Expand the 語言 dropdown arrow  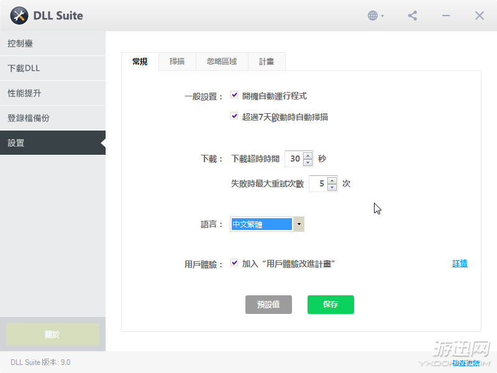(x=299, y=224)
